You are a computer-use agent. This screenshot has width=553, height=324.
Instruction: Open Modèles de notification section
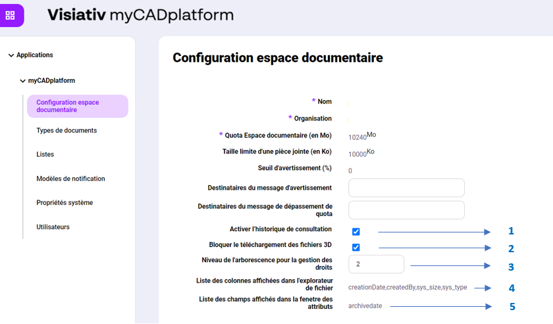pyautogui.click(x=70, y=178)
